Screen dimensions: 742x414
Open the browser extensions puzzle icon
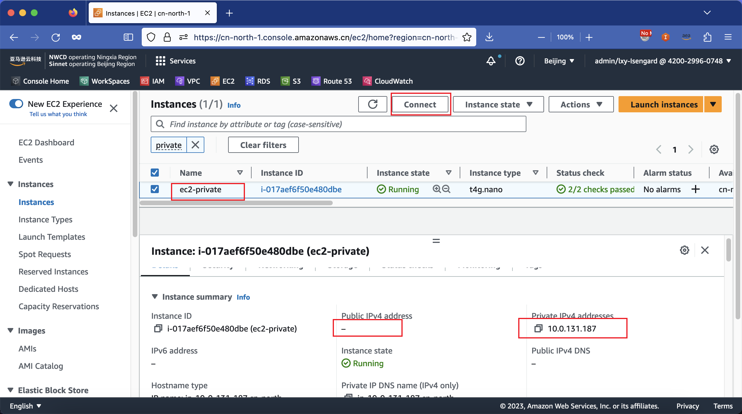pyautogui.click(x=707, y=37)
